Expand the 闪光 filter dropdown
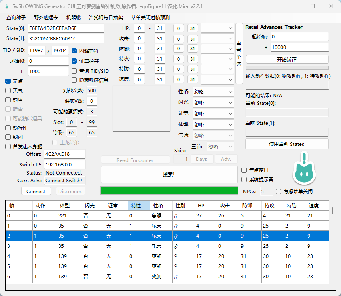341x296 pixels. point(213,102)
